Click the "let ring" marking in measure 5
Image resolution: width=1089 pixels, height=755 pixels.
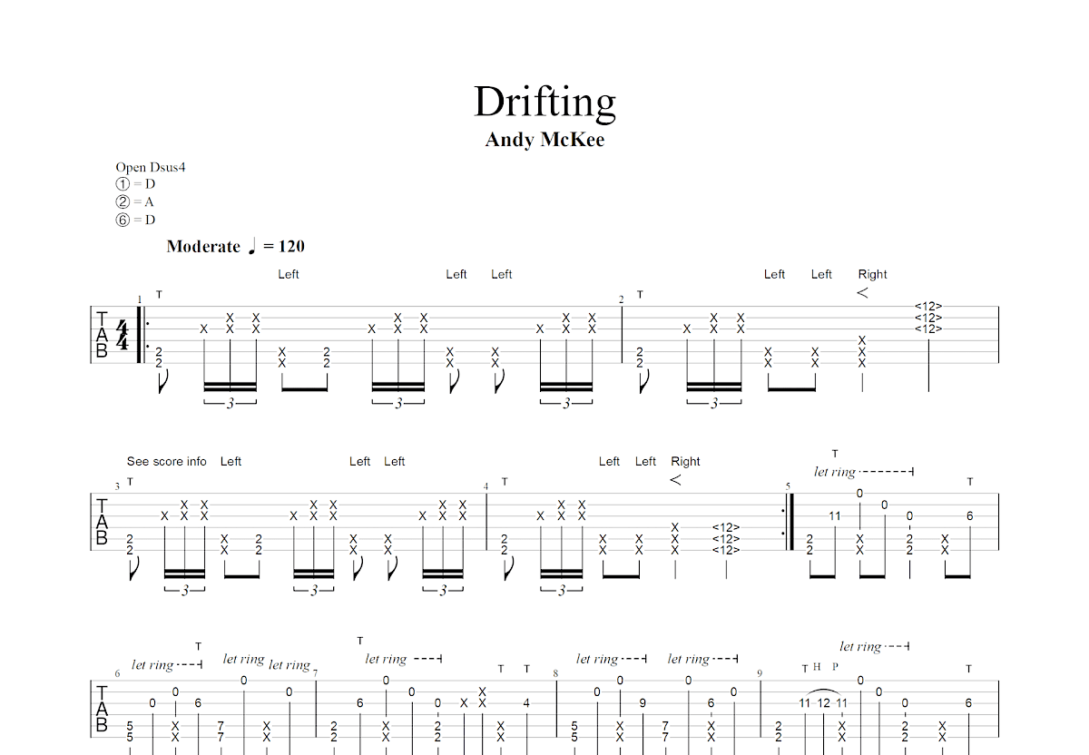(835, 472)
